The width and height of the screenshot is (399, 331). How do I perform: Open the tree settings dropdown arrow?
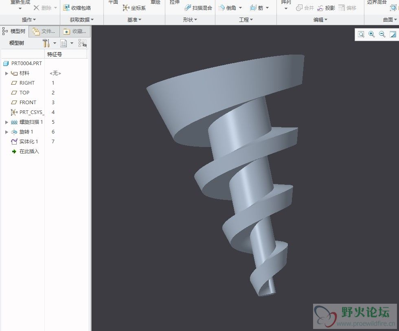click(x=55, y=43)
